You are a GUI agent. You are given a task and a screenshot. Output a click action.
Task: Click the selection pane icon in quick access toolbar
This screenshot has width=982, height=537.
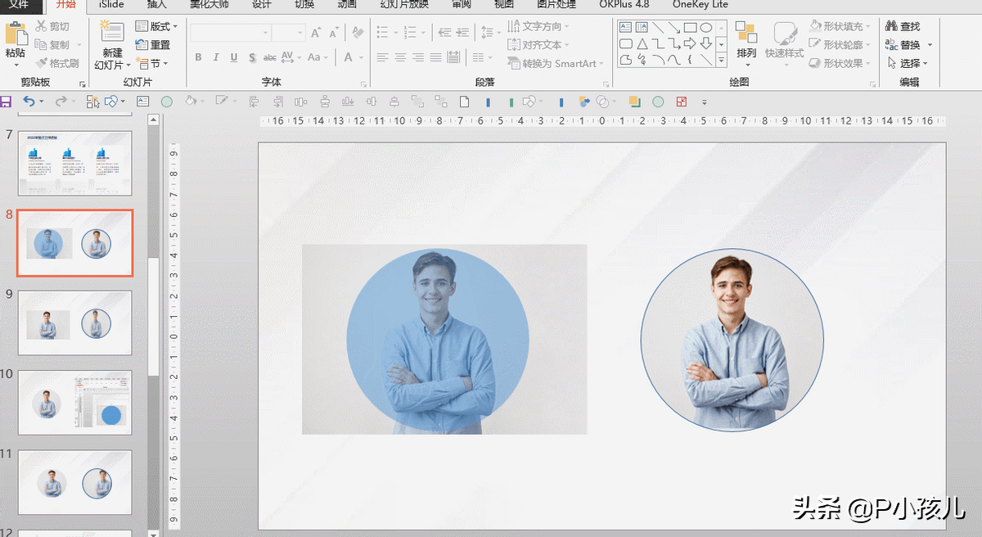(93, 102)
